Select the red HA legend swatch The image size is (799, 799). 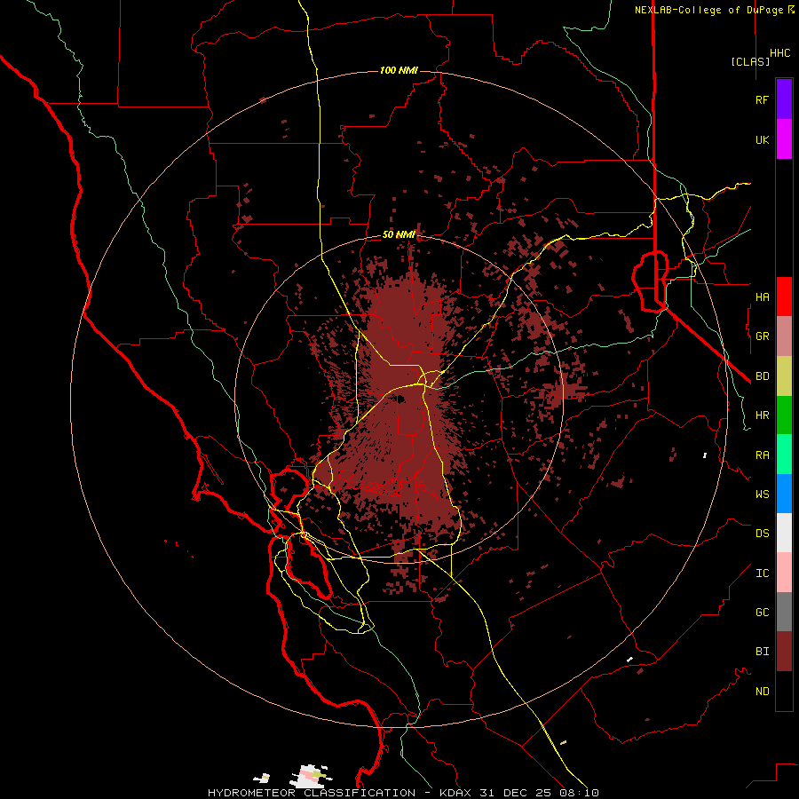pyautogui.click(x=784, y=297)
